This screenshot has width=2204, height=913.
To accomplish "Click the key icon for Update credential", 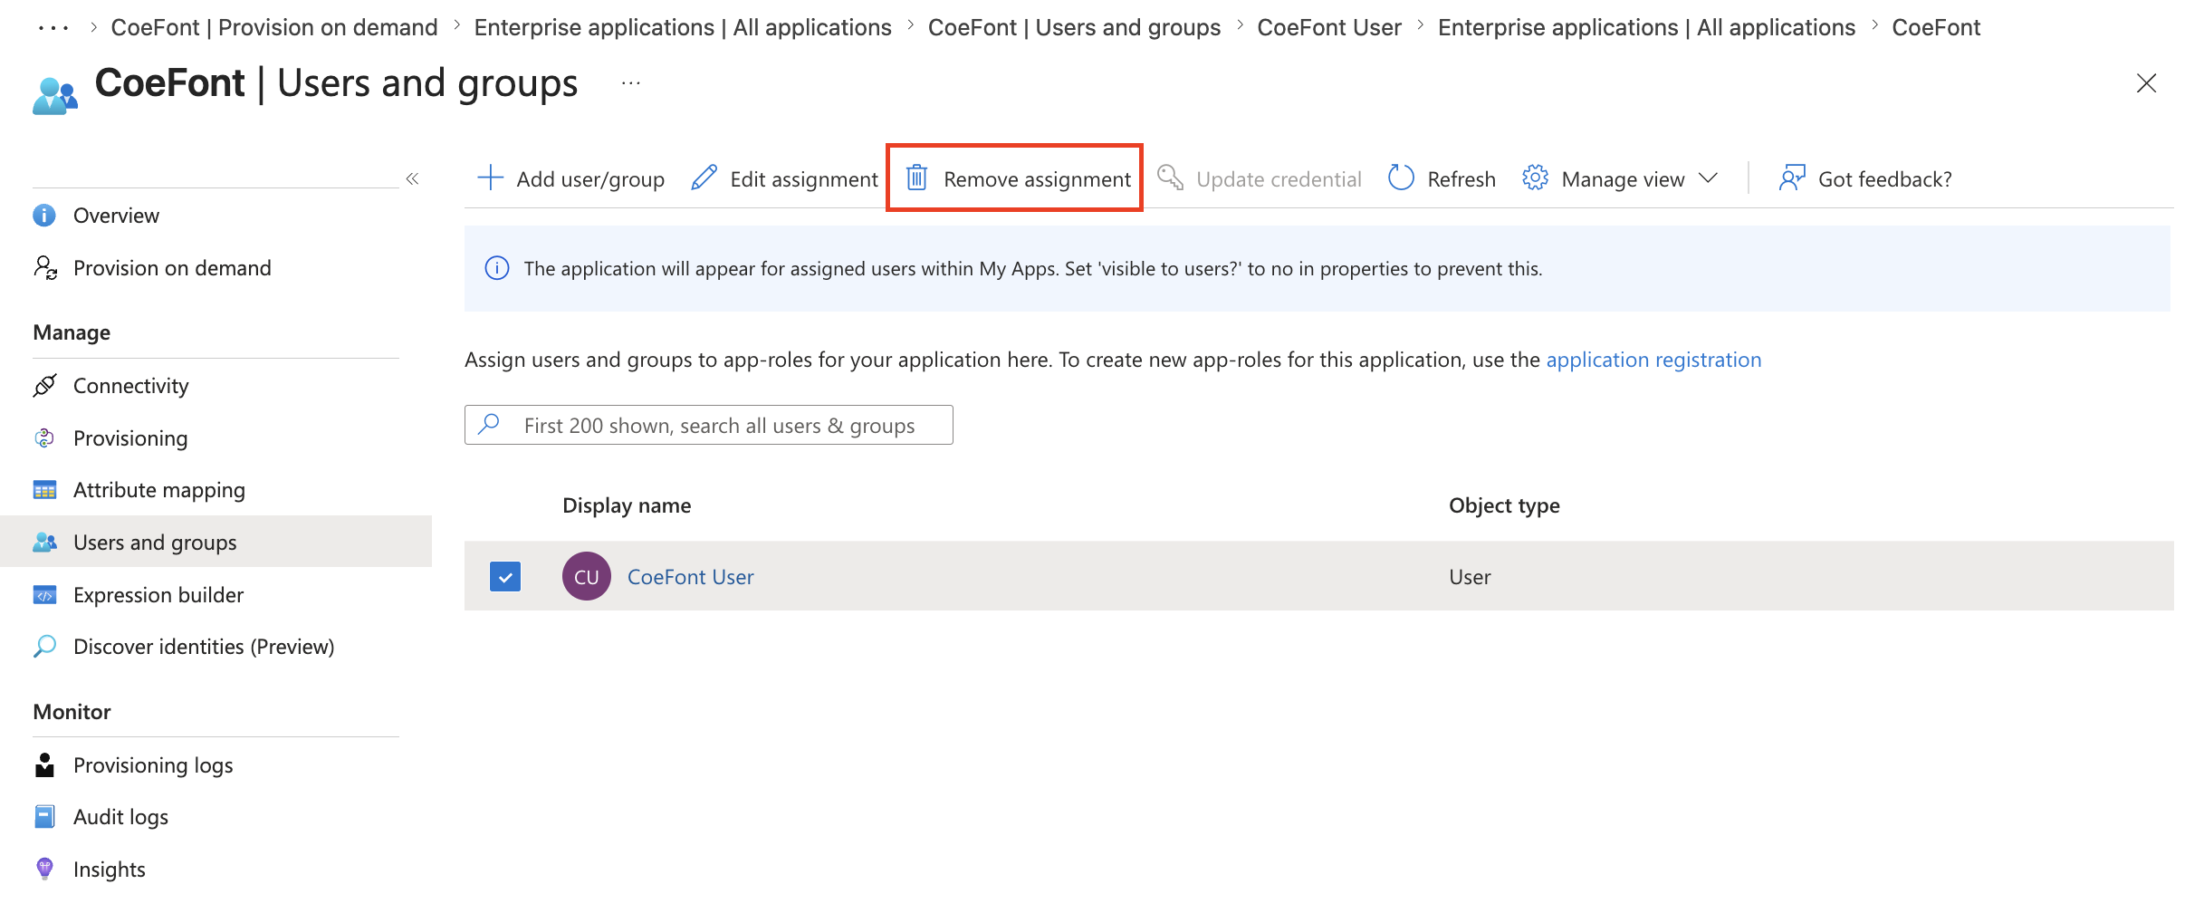I will (x=1170, y=178).
